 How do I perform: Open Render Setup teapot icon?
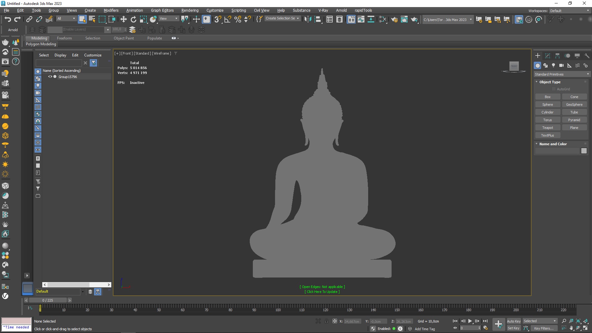[x=394, y=19]
